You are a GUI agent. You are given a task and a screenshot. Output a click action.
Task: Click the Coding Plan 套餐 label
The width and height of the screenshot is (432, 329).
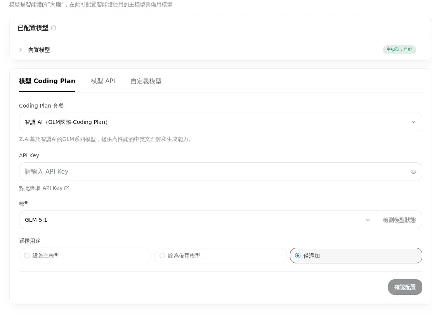coord(41,106)
